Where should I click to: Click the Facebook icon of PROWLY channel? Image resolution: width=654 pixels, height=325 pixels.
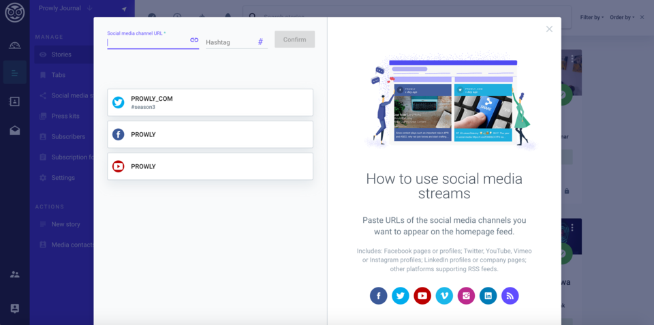pyautogui.click(x=119, y=134)
